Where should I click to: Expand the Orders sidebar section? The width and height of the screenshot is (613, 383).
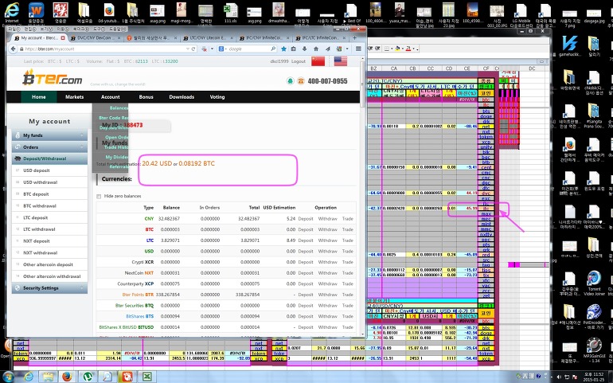(49, 147)
